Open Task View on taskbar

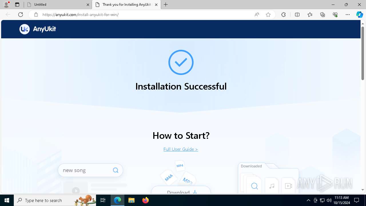coord(103,200)
